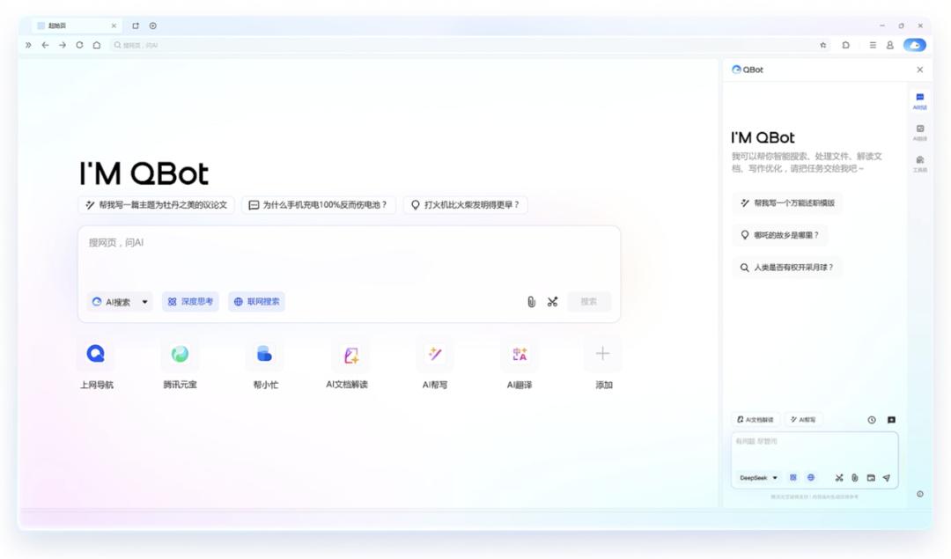Open the 工具箱 sidebar tab
951x559 pixels.
click(x=920, y=163)
